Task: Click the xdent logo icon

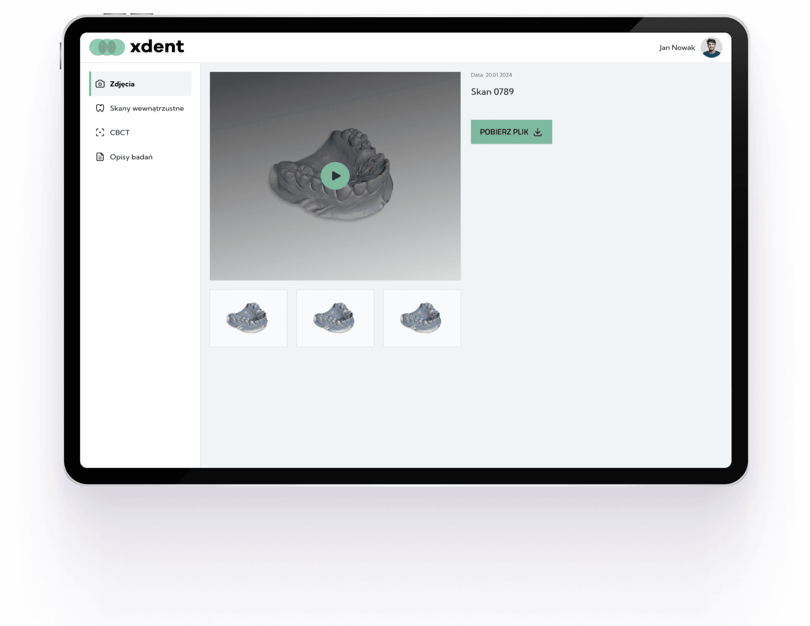Action: tap(107, 47)
